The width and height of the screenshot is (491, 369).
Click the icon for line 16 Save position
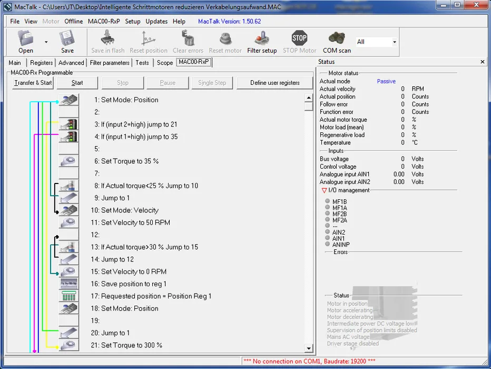tap(68, 284)
